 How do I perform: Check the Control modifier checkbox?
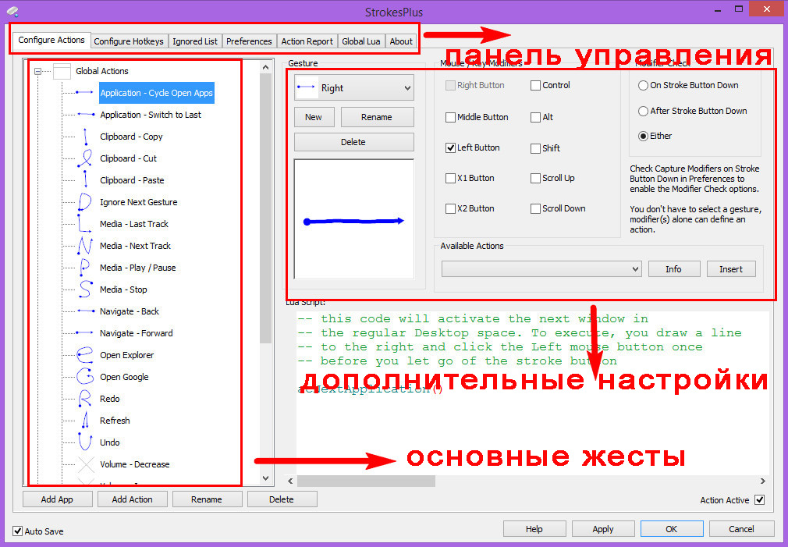535,86
